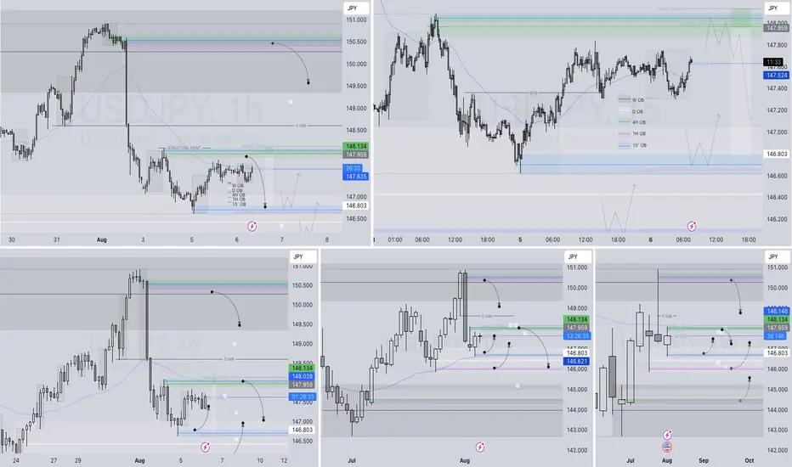The height and width of the screenshot is (467, 792).
Task: Select blue 148.028 price label
Action: [302, 376]
